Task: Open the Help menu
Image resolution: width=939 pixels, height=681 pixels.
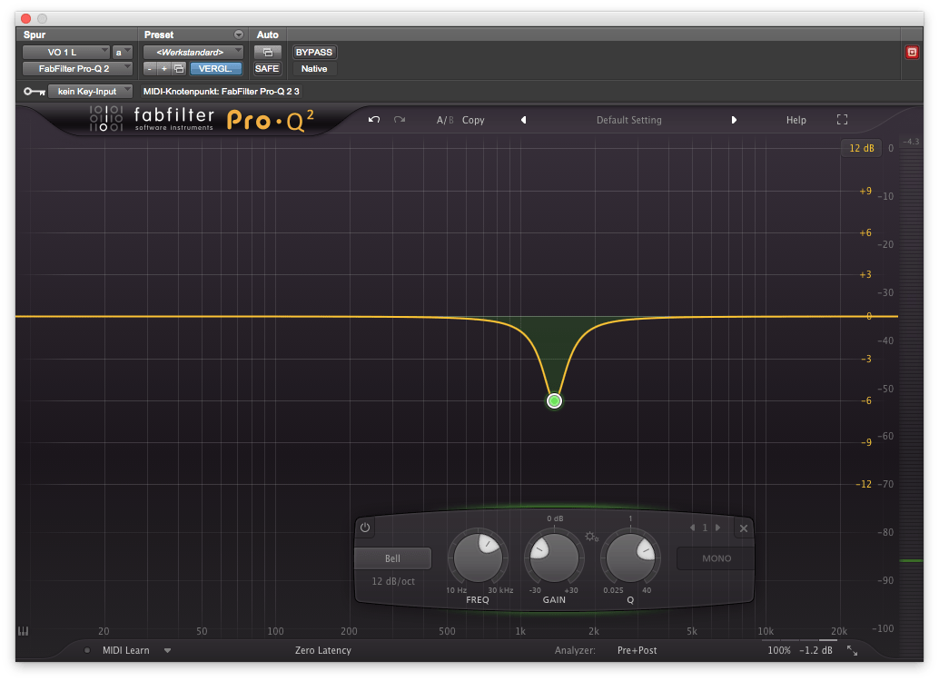Action: [x=796, y=120]
